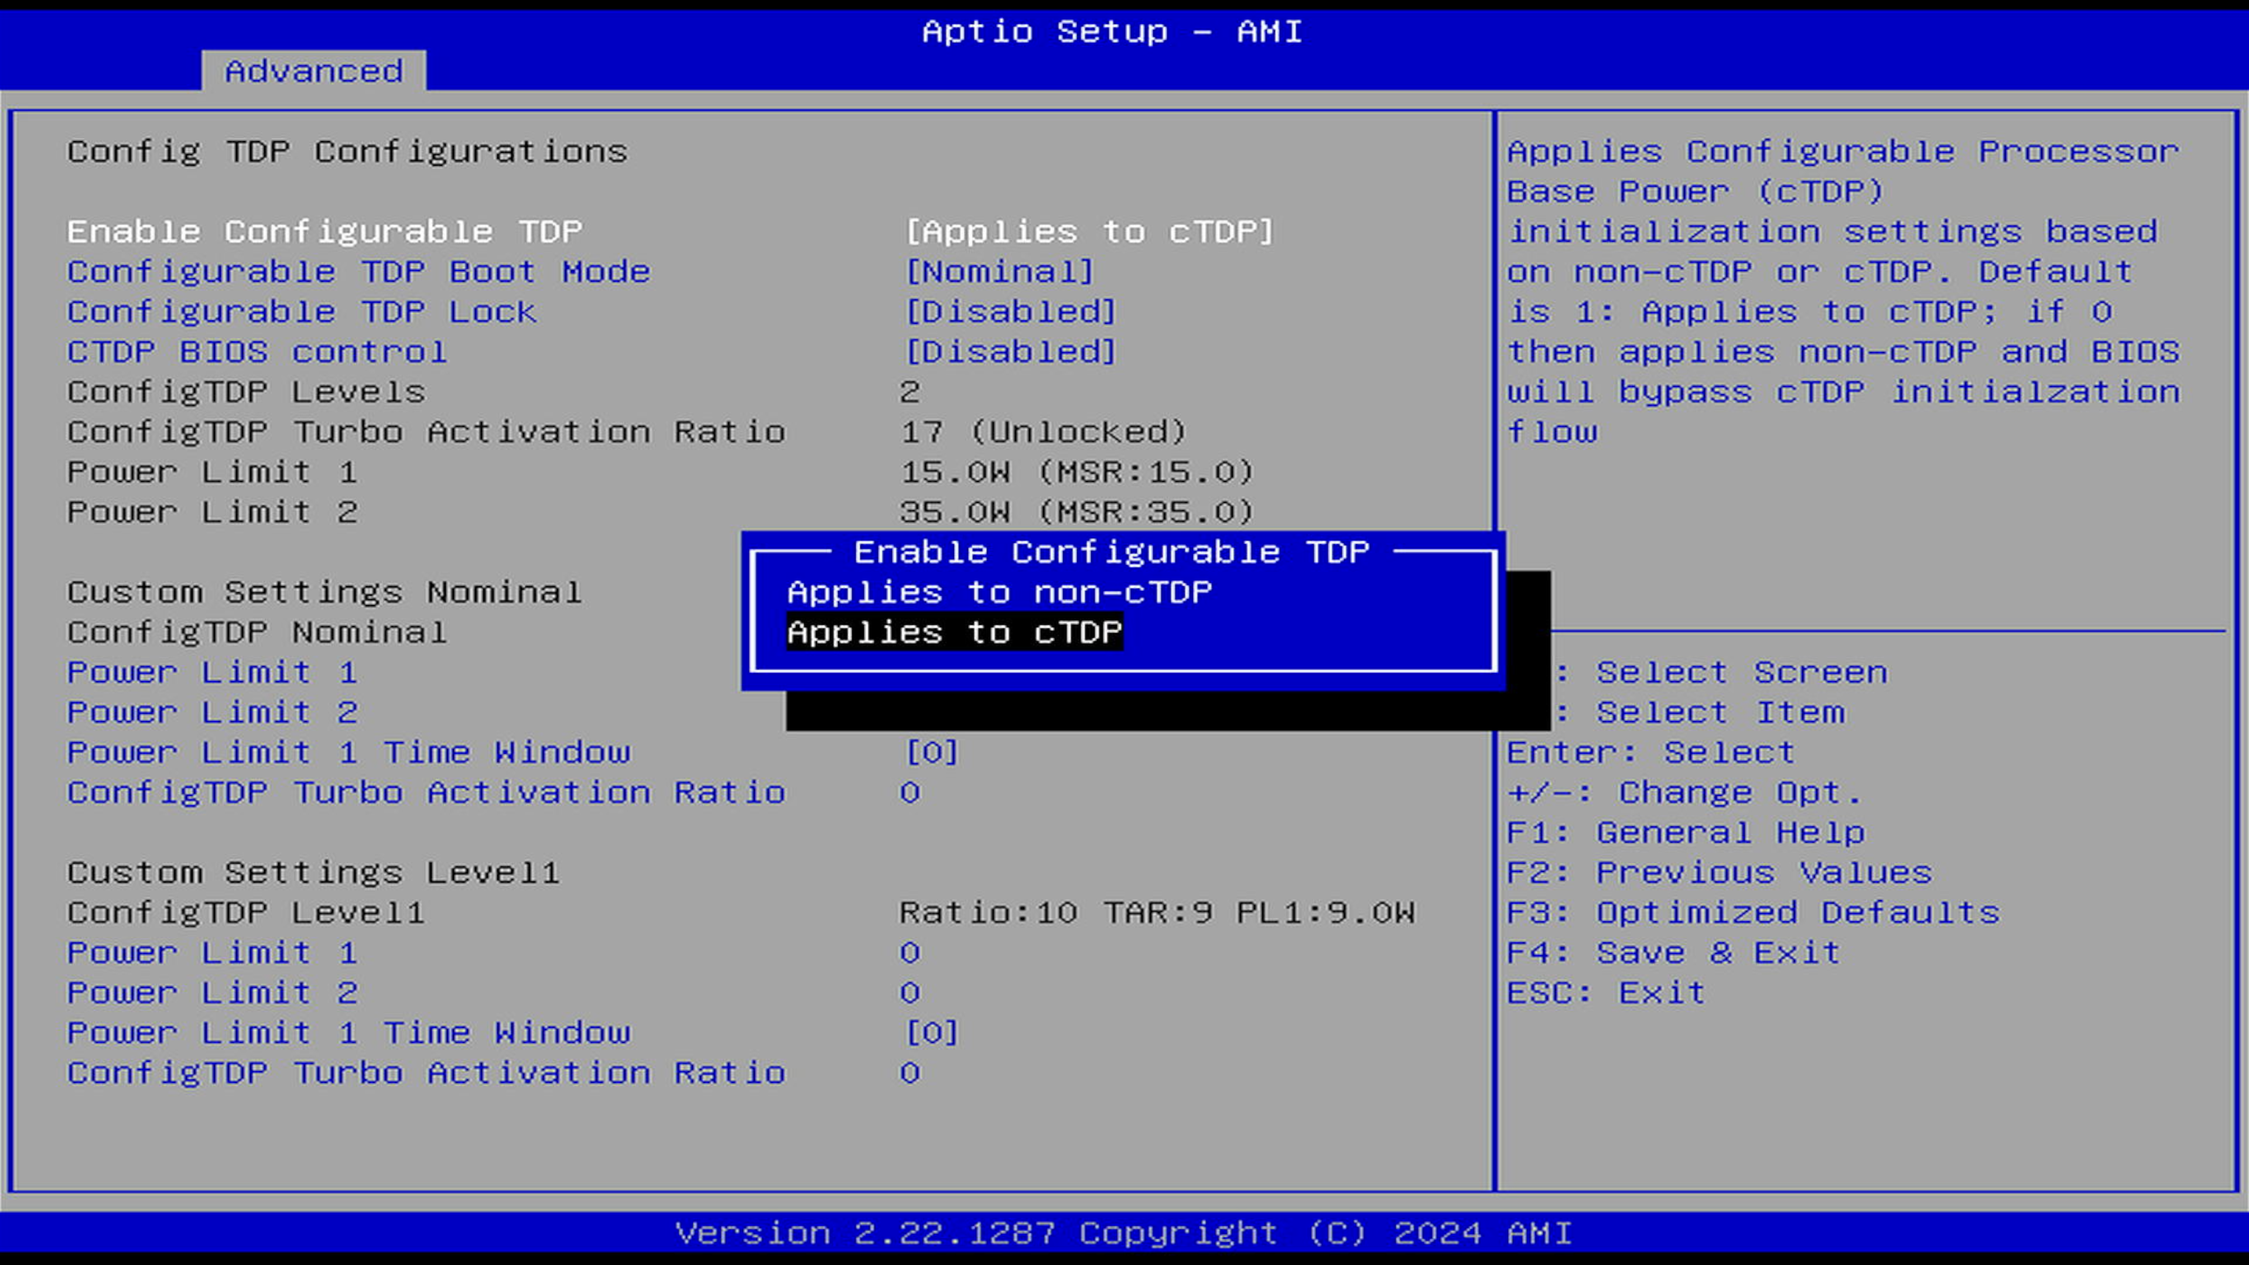Change Configurable TDP Boot Mode Nominal value
The width and height of the screenshot is (2249, 1265).
999,272
